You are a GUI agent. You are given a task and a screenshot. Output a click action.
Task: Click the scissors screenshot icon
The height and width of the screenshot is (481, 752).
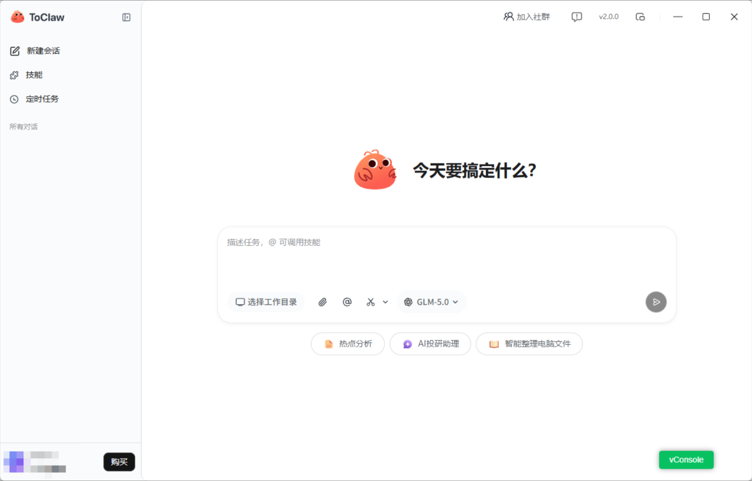[x=370, y=302]
